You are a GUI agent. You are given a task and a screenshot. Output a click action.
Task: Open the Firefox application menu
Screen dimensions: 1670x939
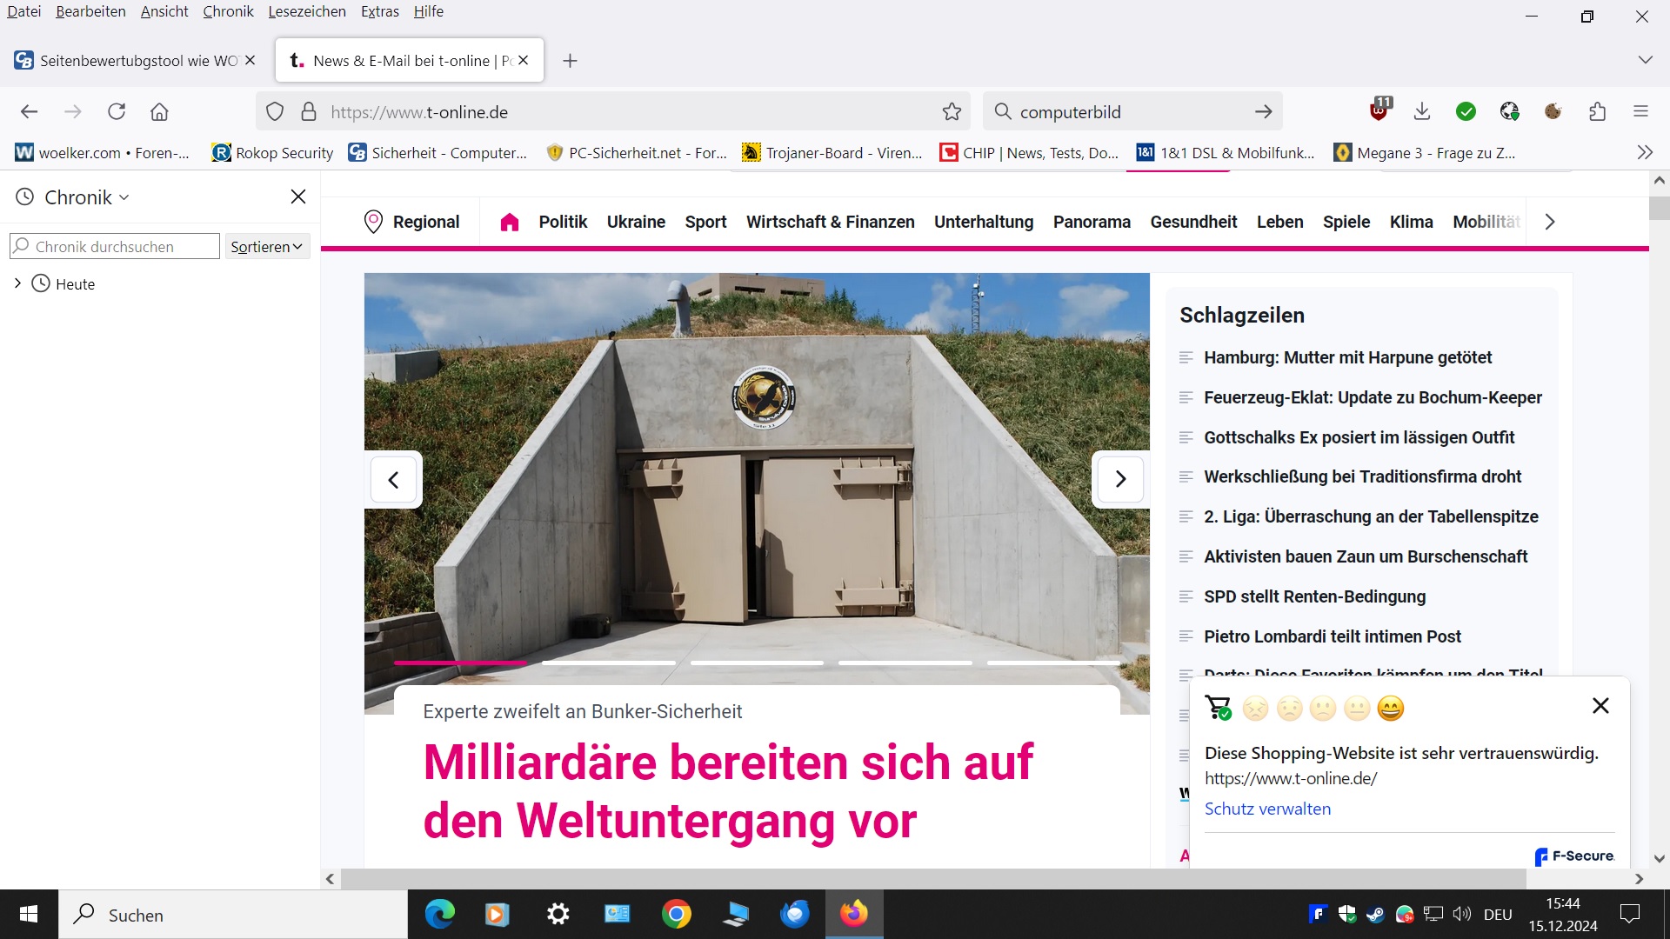click(1642, 111)
